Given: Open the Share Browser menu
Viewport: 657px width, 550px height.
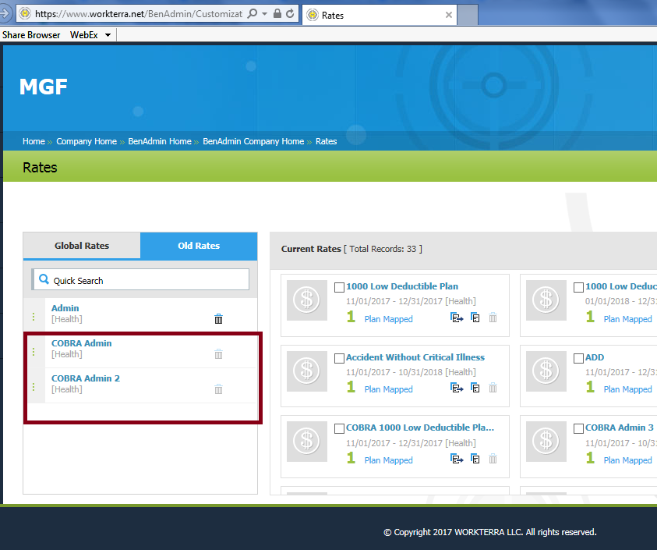Looking at the screenshot, I should pos(33,35).
